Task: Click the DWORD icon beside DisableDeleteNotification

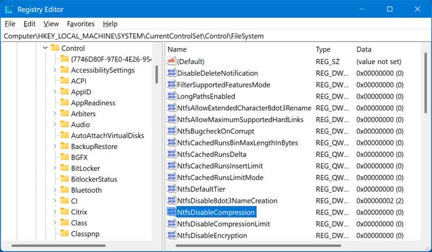Action: pos(172,73)
